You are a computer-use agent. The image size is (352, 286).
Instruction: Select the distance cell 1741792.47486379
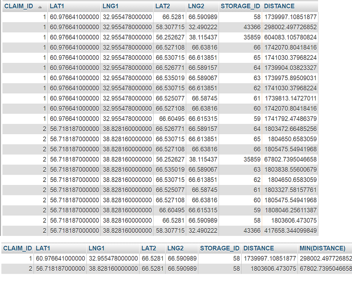click(290, 119)
